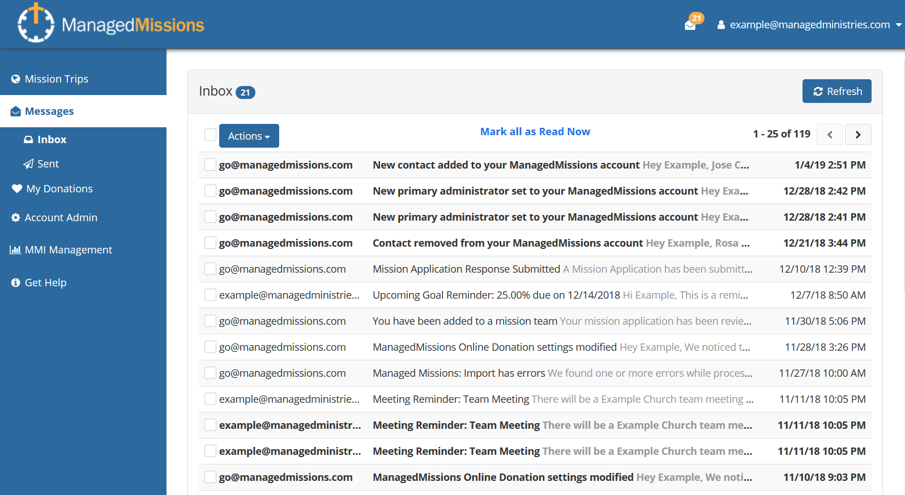Image resolution: width=905 pixels, height=495 pixels.
Task: Click the envelope icon beside Messages
Action: 16,111
